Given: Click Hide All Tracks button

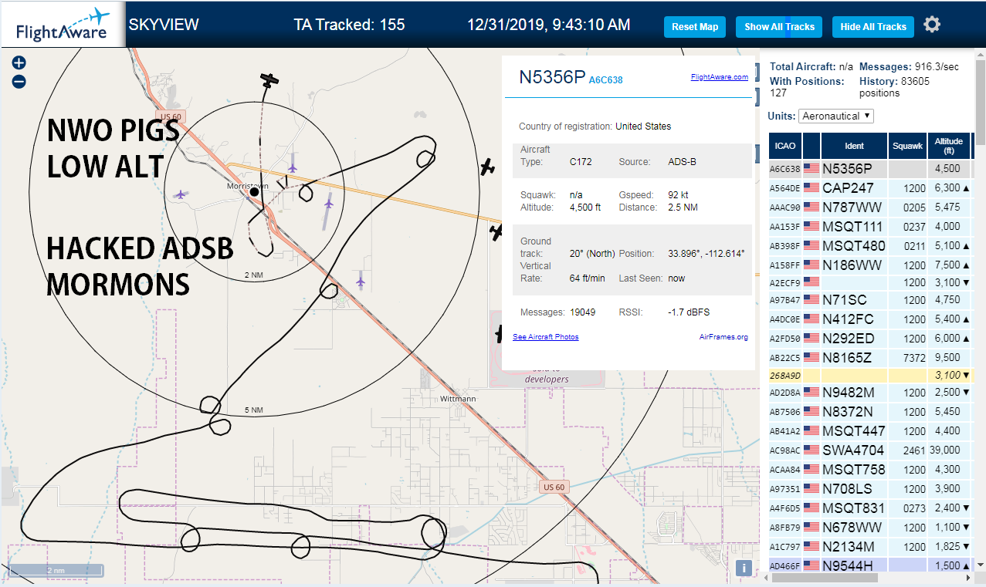Looking at the screenshot, I should coord(873,27).
